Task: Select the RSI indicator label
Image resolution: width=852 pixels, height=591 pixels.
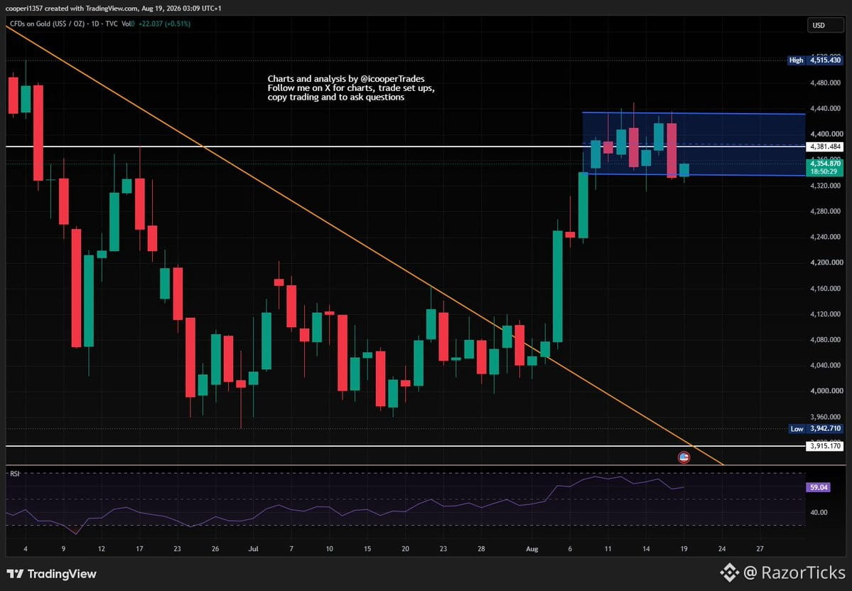Action: click(x=15, y=474)
